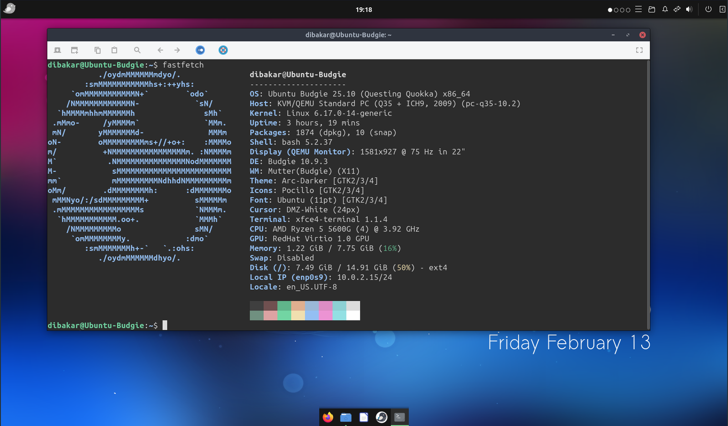Click the terminal window title text
728x426 pixels.
pos(348,35)
